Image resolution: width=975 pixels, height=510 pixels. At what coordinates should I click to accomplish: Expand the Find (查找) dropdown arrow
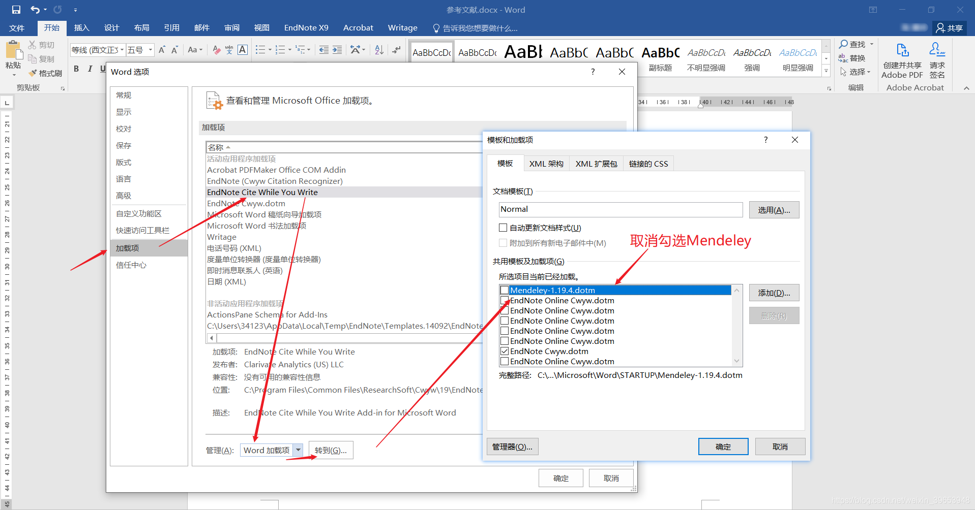[x=872, y=44]
